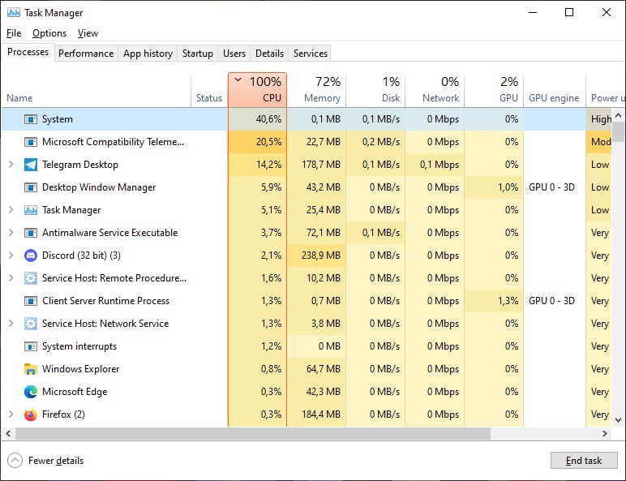Expand the Firefox (2) process group
The height and width of the screenshot is (481, 626).
point(11,414)
